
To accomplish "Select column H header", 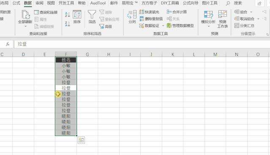I will point(109,54).
